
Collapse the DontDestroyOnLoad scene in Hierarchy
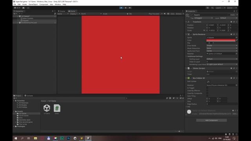[18, 23]
